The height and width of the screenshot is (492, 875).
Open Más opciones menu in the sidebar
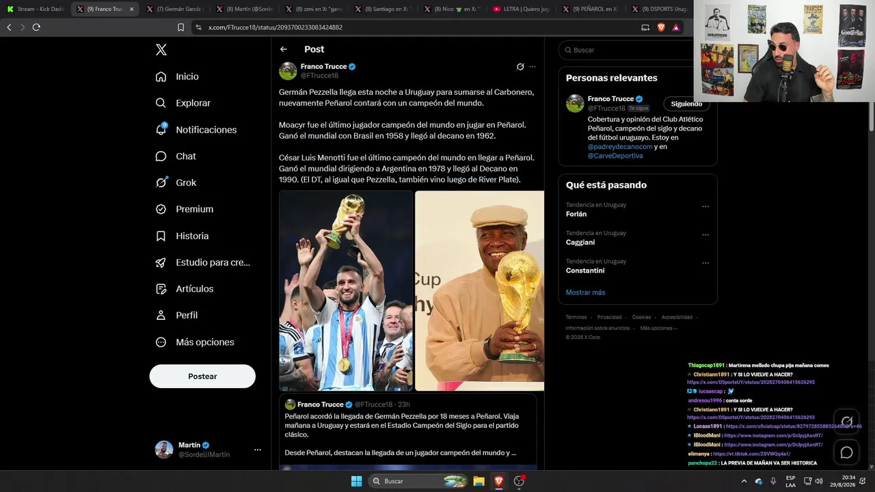click(195, 342)
